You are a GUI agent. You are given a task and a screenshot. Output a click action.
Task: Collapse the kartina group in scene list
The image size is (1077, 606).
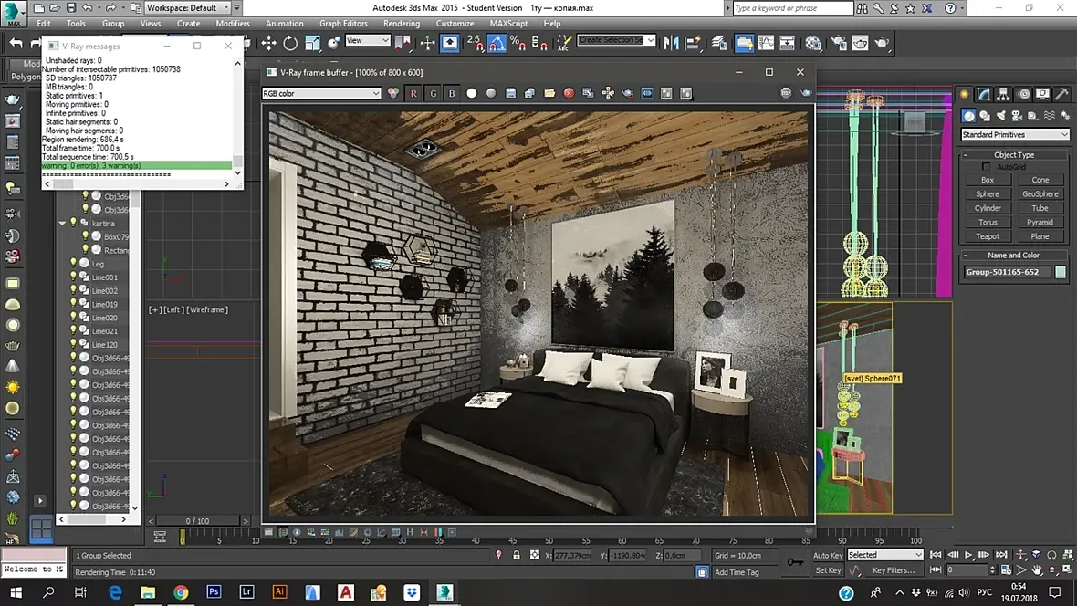[63, 224]
